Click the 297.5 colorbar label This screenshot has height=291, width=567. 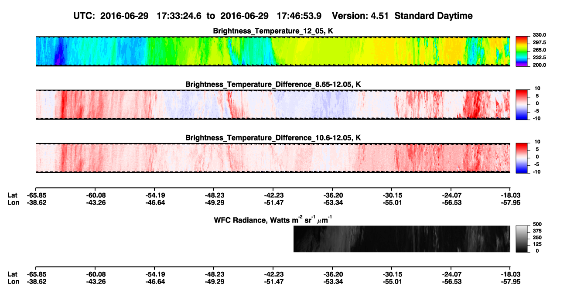point(540,42)
